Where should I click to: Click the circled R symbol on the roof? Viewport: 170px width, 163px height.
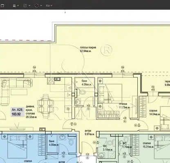click(x=107, y=50)
